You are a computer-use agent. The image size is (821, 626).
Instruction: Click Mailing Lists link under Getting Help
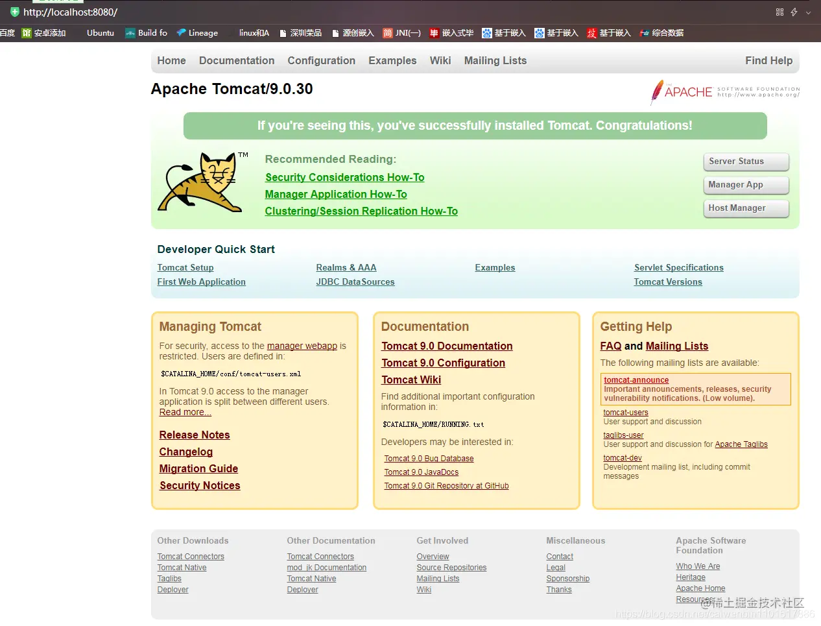pos(677,346)
